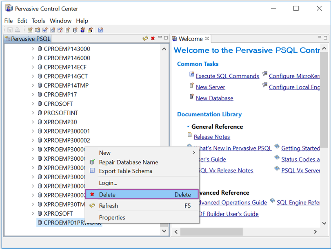Expand the CPROEMP17 database node
The height and width of the screenshot is (249, 331).
[33, 94]
